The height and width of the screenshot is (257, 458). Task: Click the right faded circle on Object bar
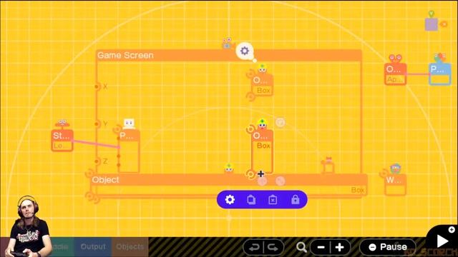tap(280, 181)
